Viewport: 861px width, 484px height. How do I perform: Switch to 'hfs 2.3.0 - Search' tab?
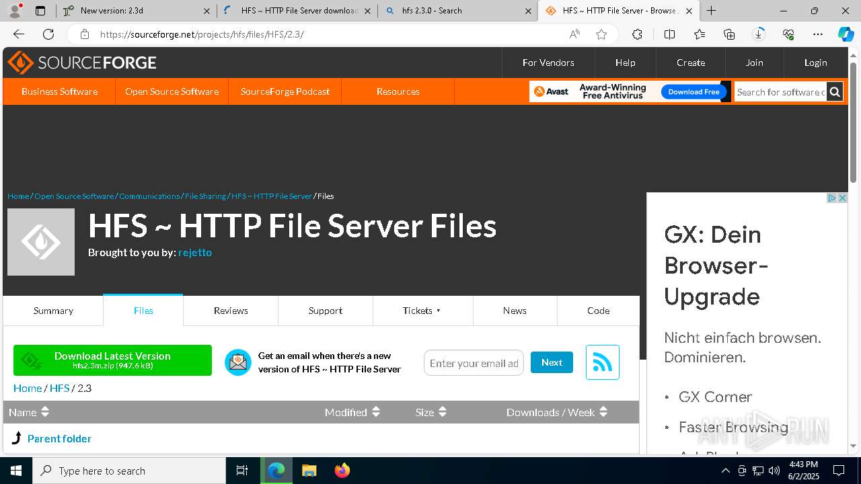pos(457,11)
